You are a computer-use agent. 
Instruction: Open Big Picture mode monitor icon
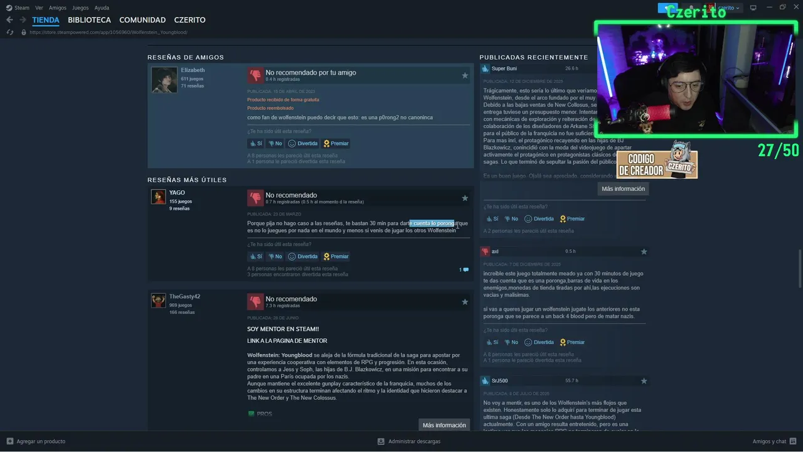click(753, 8)
